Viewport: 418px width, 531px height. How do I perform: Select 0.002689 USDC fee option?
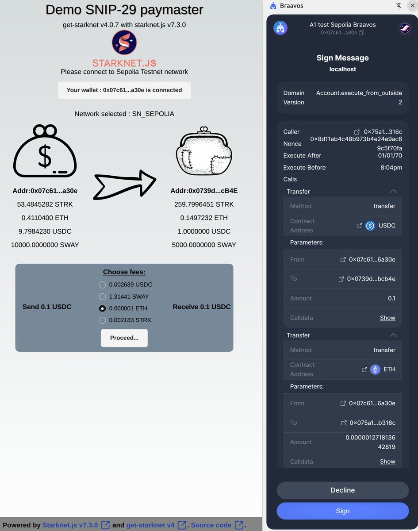coord(102,285)
